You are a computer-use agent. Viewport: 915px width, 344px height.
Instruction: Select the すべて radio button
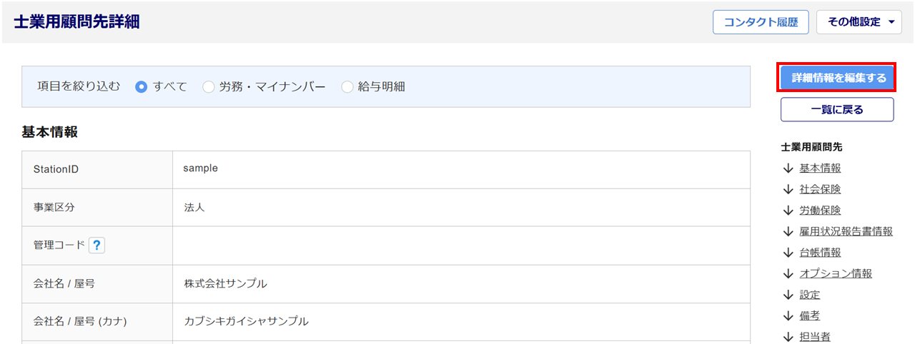point(142,87)
